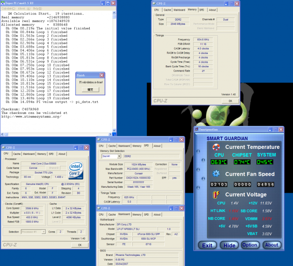Click the VDIMM 2.67V voltage value
This screenshot has width=293, height=266.
[x=267, y=219]
